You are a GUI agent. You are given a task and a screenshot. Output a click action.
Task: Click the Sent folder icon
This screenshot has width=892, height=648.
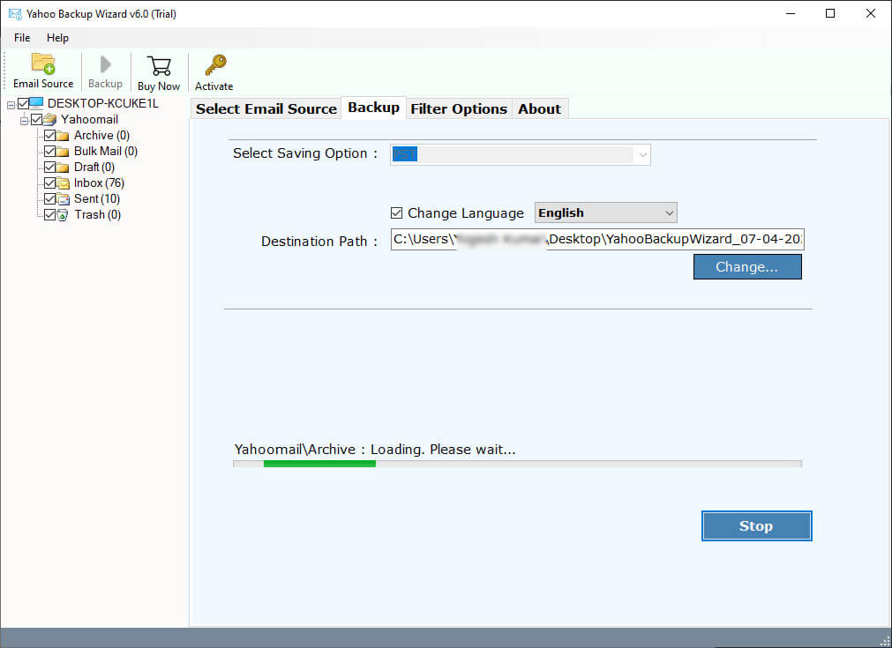pyautogui.click(x=63, y=199)
